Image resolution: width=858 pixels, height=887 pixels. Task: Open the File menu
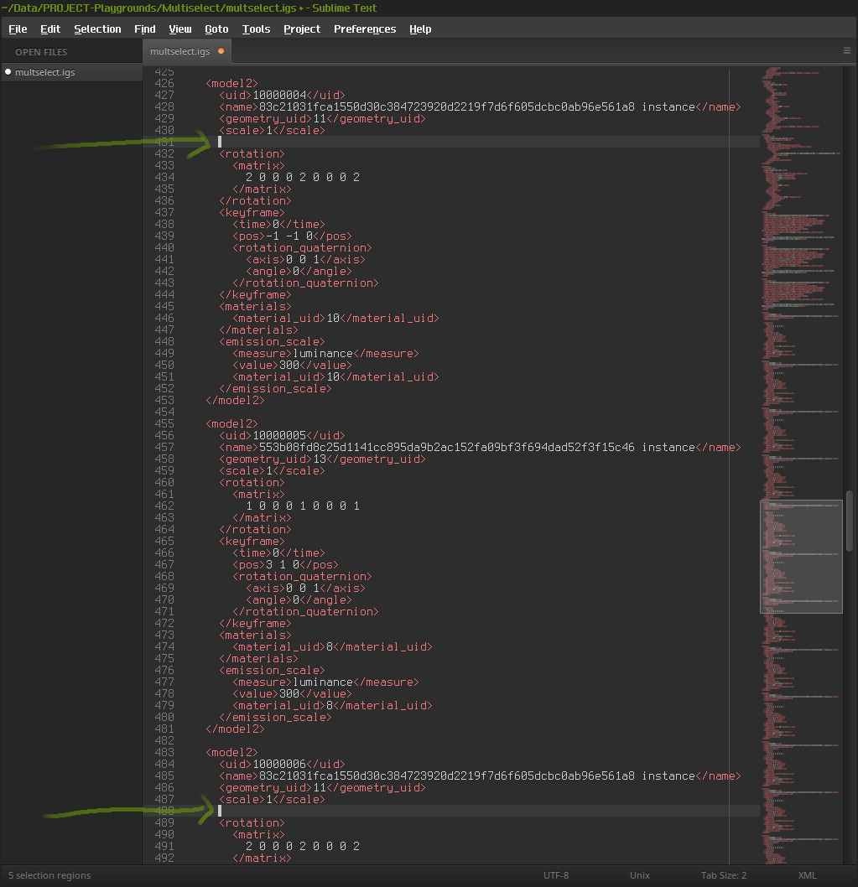18,29
